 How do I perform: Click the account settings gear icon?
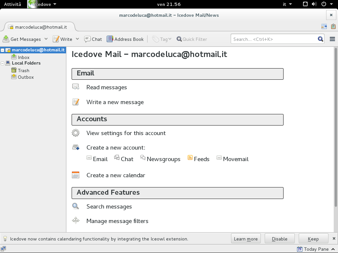tap(76, 133)
